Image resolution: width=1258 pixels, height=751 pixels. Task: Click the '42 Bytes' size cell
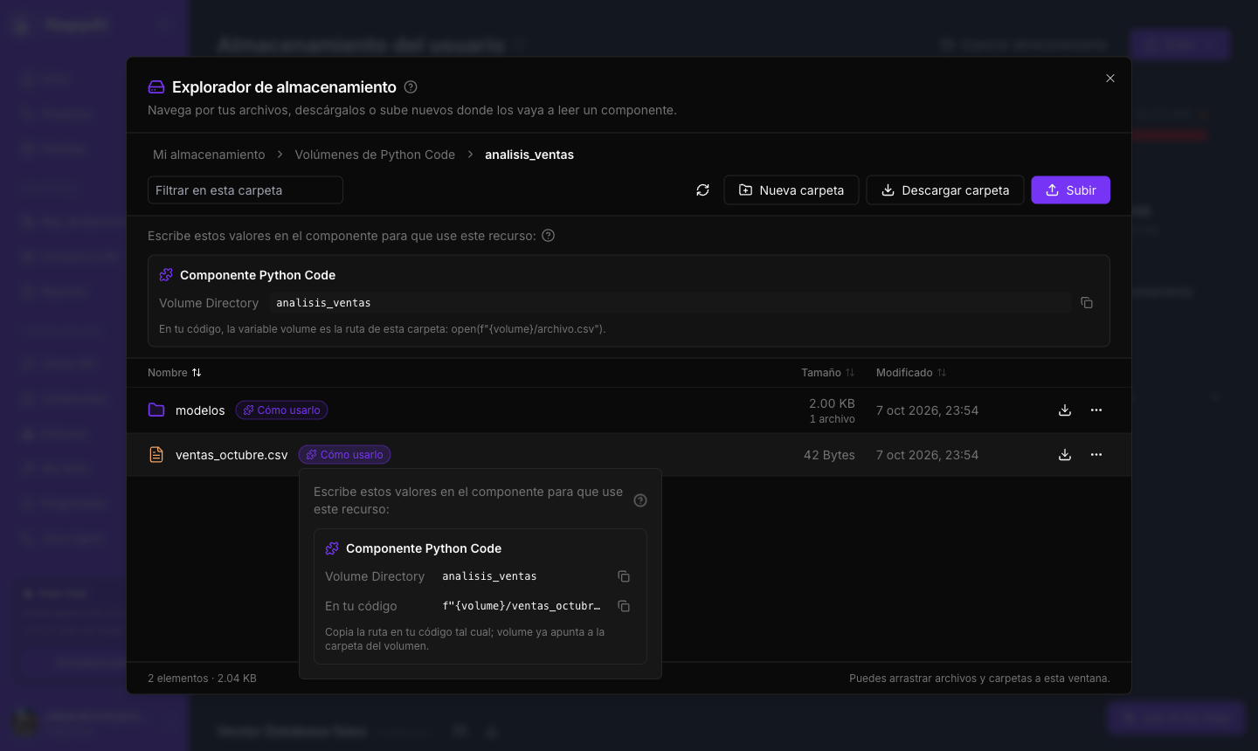pyautogui.click(x=829, y=455)
